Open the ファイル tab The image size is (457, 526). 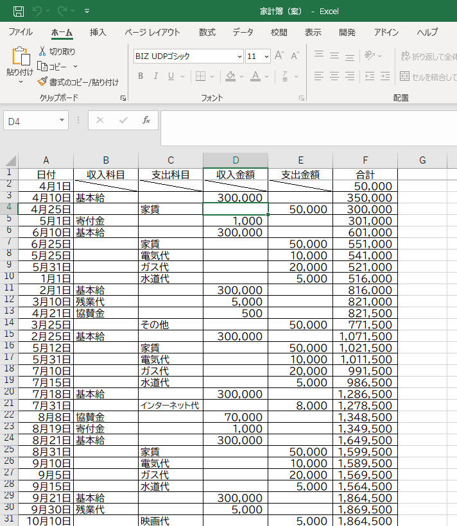(x=21, y=32)
